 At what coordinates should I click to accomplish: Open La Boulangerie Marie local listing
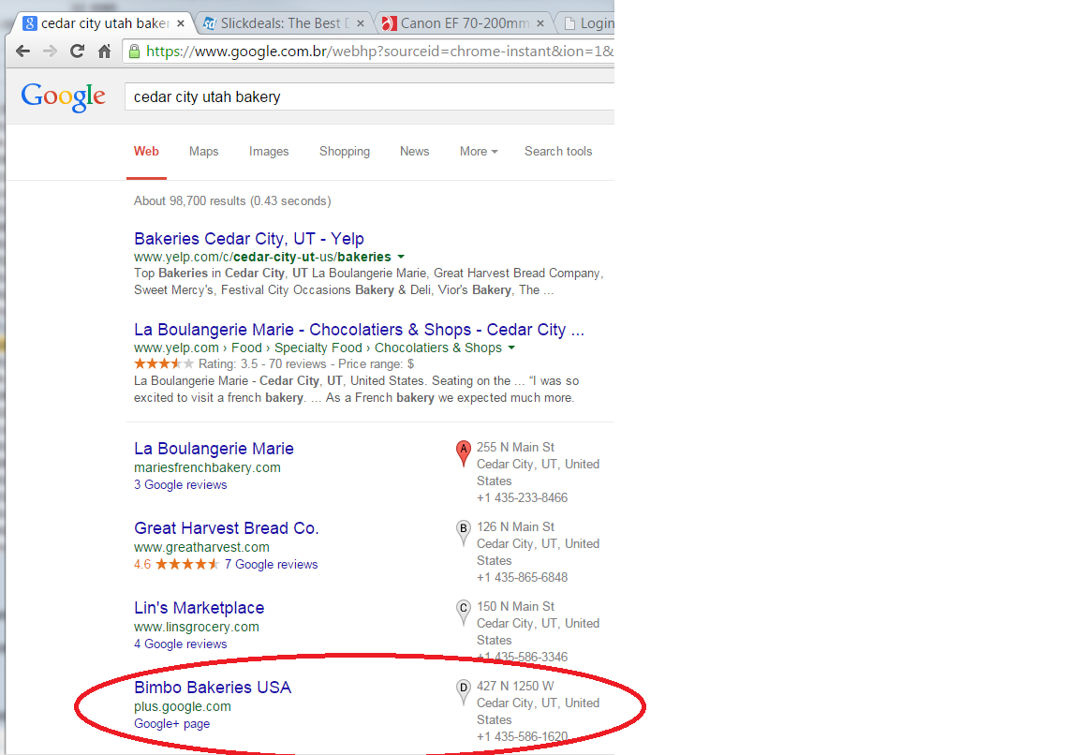click(x=214, y=449)
